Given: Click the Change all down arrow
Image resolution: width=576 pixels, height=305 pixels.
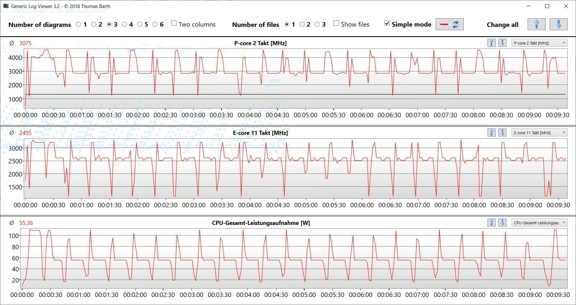Looking at the screenshot, I should [558, 24].
